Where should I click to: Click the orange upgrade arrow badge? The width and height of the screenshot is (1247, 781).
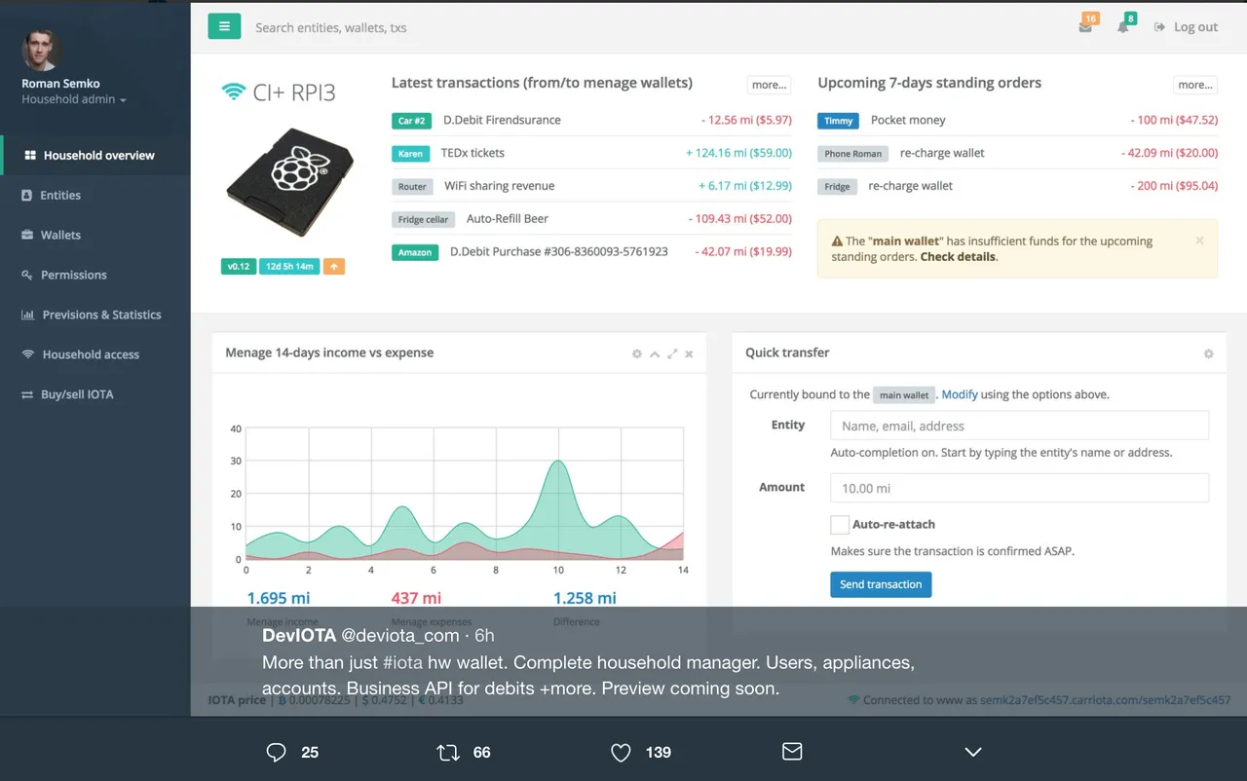pos(334,266)
